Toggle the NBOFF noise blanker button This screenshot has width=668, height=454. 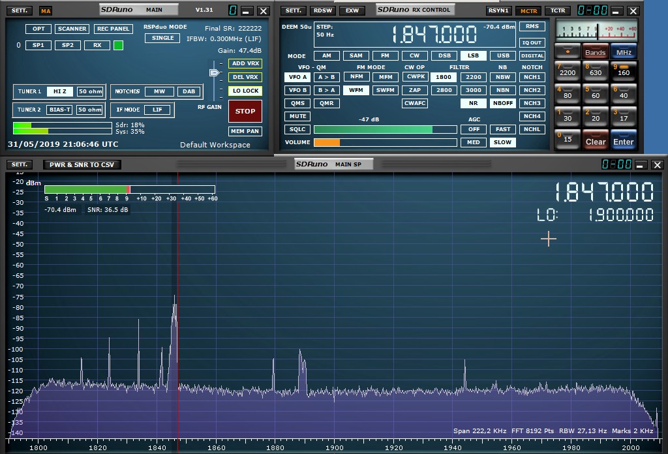[x=503, y=103]
